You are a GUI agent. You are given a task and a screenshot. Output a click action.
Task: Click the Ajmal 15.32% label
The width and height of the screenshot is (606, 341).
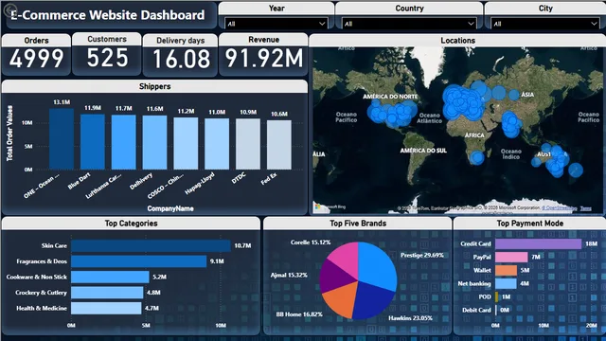click(289, 276)
